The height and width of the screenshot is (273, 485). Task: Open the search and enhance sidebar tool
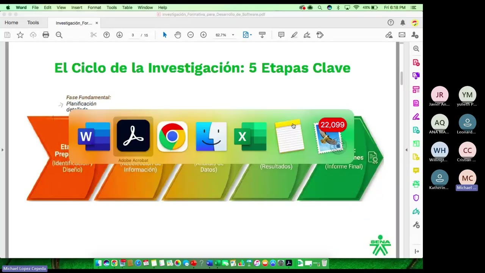coord(416,49)
